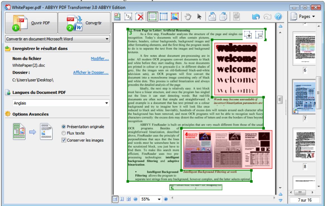The image size is (325, 206).
Task: Select page 6 thumbnail
Action: (304, 49)
